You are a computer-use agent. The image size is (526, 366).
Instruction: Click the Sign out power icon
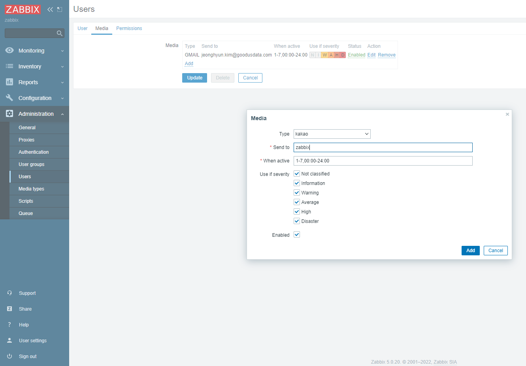pos(9,356)
